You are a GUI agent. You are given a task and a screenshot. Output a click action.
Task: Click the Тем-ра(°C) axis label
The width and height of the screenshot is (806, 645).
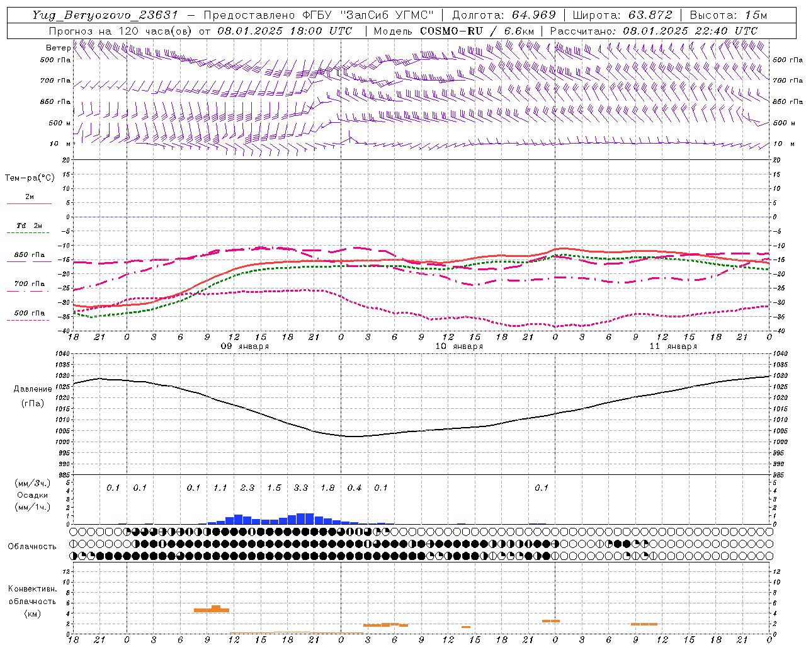click(x=30, y=178)
